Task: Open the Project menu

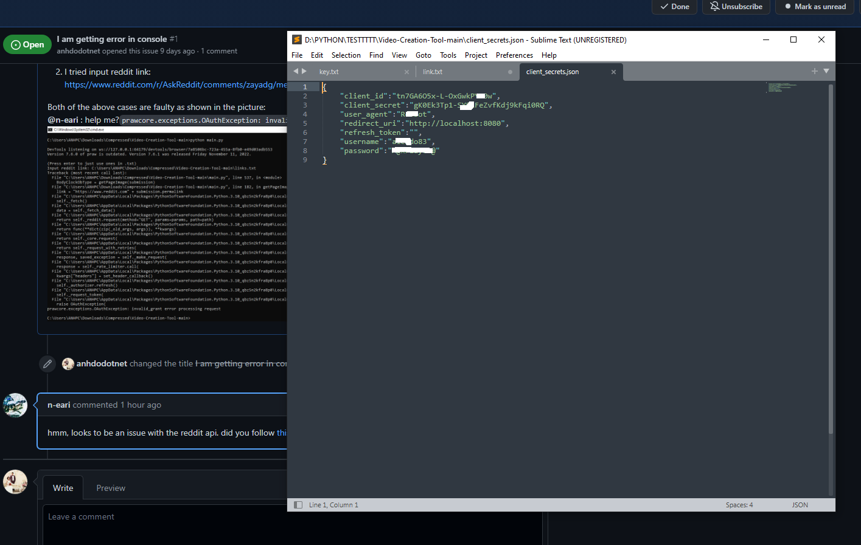Action: point(476,55)
